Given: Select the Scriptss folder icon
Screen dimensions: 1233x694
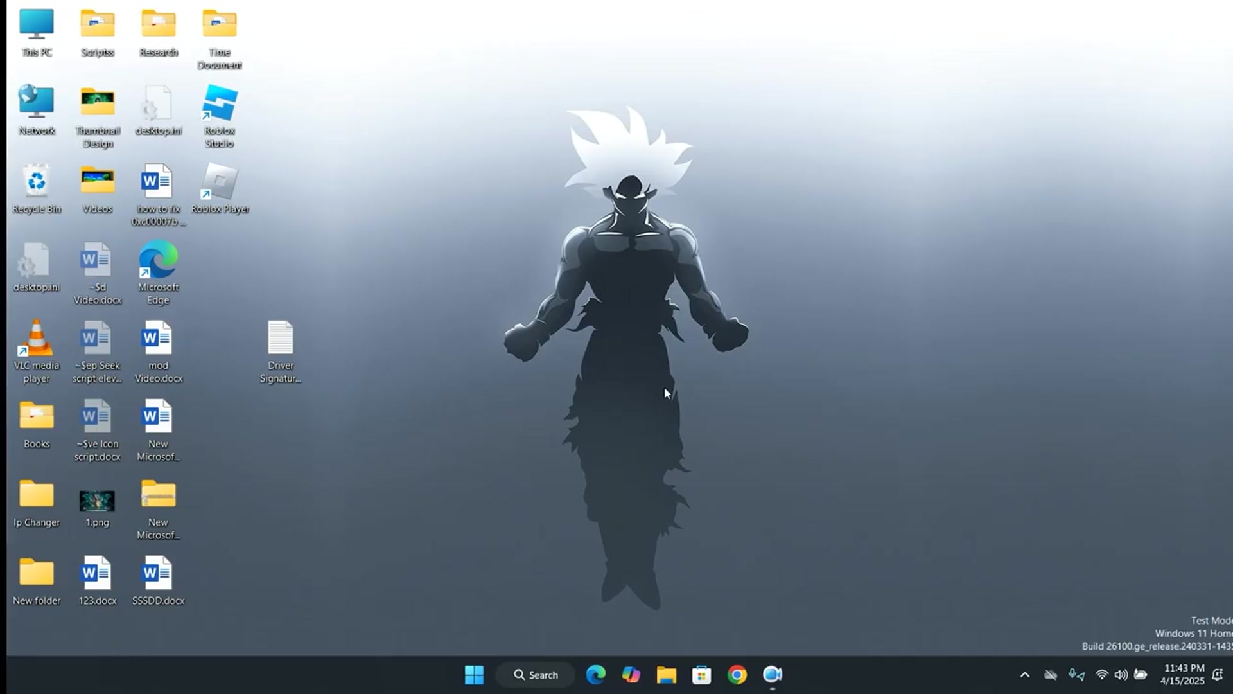Looking at the screenshot, I should pyautogui.click(x=98, y=33).
